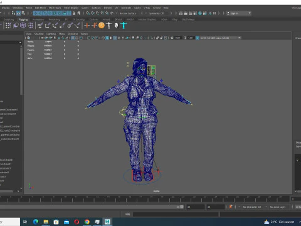Open the teal render view icon
This screenshot has width=301, height=226.
[200, 13]
